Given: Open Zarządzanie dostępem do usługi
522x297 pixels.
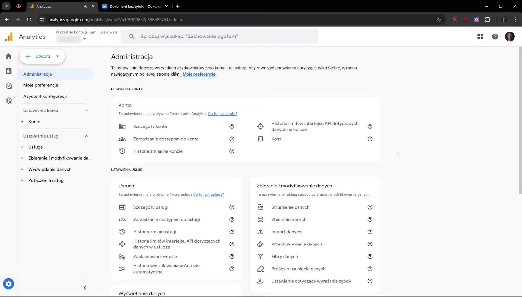Looking at the screenshot, I should tap(166, 220).
